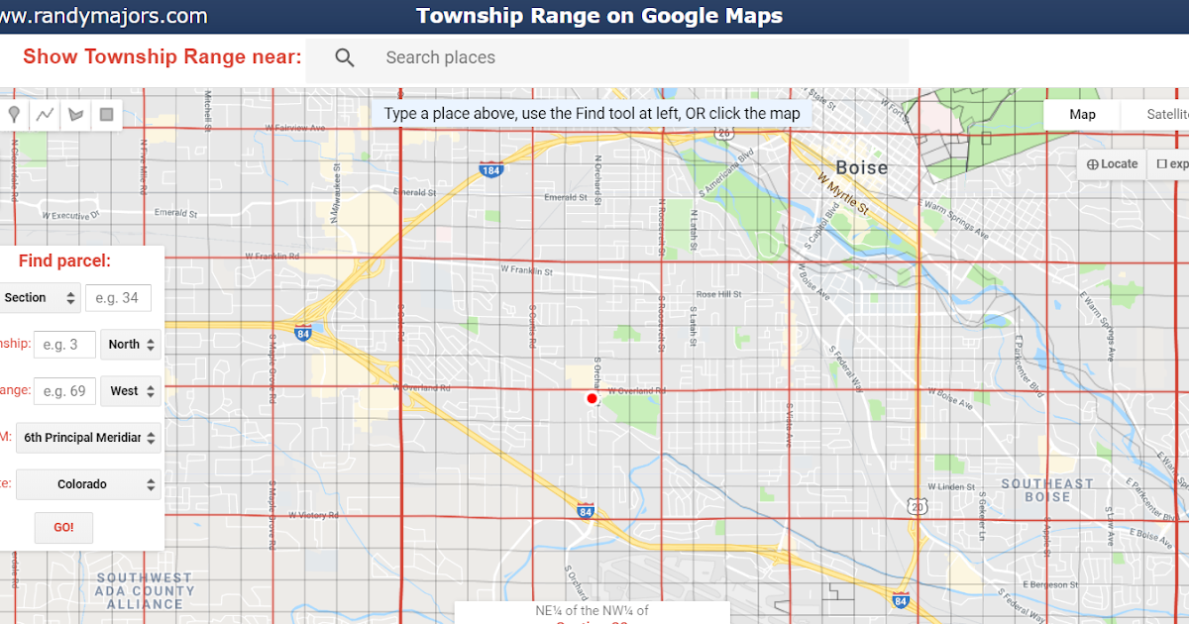Switch to Map view
The image size is (1189, 624).
tap(1081, 114)
